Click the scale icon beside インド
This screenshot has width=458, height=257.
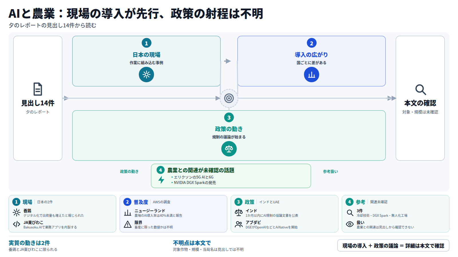point(239,212)
